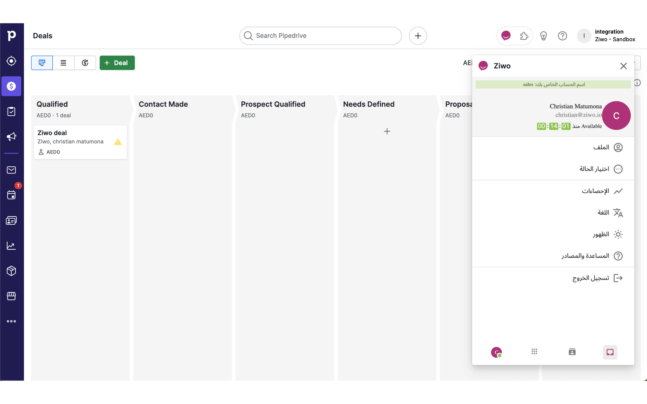Image resolution: width=647 pixels, height=404 pixels.
Task: Switch to the list view
Action: [63, 63]
